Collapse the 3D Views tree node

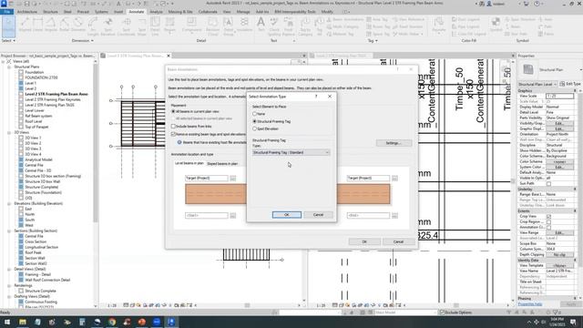(x=9, y=132)
